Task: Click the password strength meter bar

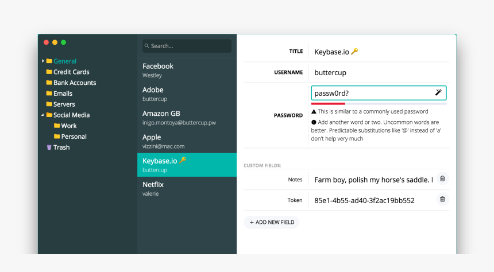Action: tap(379, 103)
